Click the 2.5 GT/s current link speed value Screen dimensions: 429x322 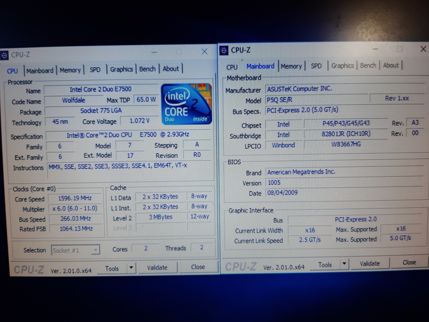point(310,240)
